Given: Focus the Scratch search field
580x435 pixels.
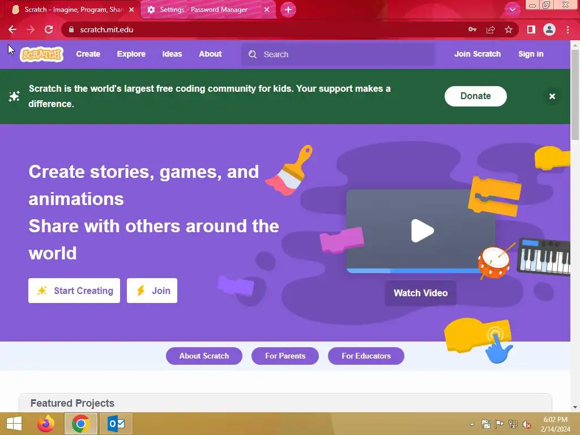Looking at the screenshot, I should [338, 54].
